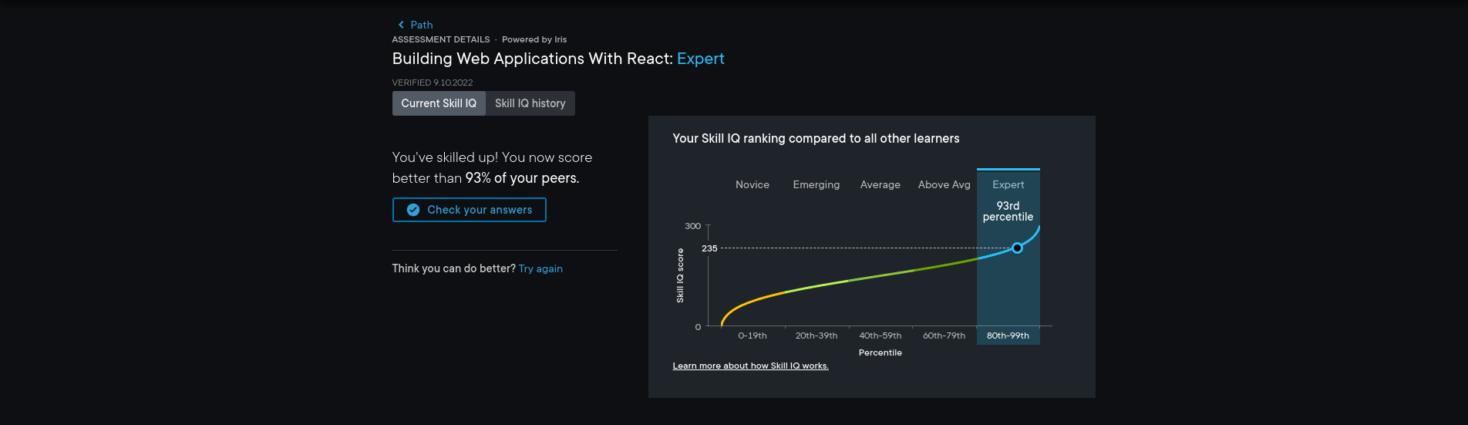The image size is (1468, 425).
Task: Click the 93rd percentile text
Action: (x=1008, y=211)
